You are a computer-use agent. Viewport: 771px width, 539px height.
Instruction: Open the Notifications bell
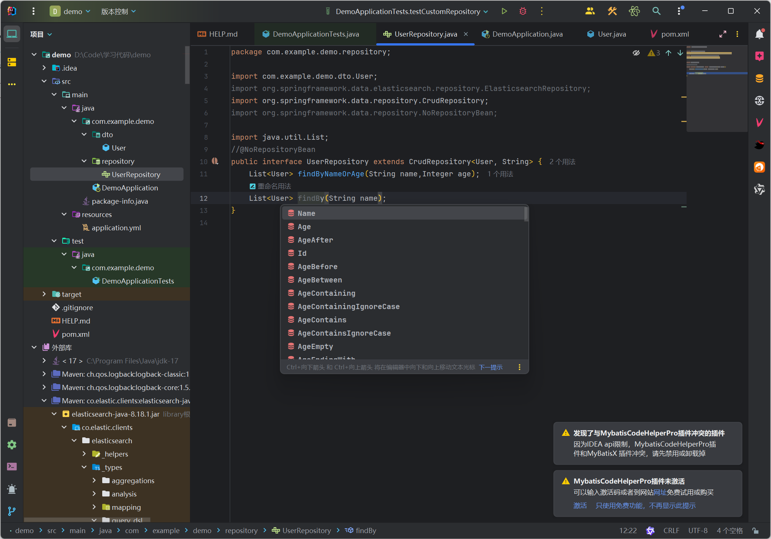pyautogui.click(x=760, y=34)
